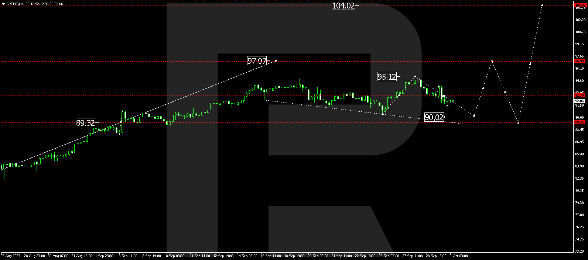
Task: Click the red 103.98 level tag on axis
Action: pos(580,6)
